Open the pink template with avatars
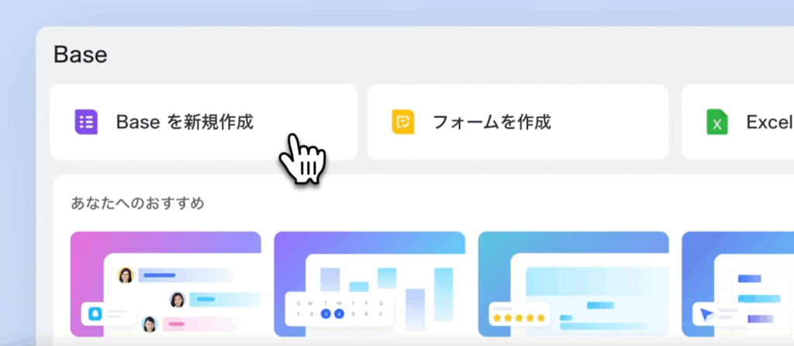Viewport: 794px width, 346px height. tap(166, 284)
